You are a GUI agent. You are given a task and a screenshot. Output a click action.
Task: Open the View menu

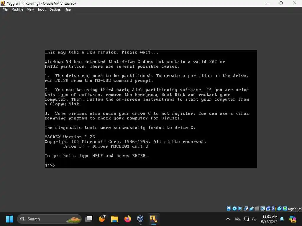[30, 9]
